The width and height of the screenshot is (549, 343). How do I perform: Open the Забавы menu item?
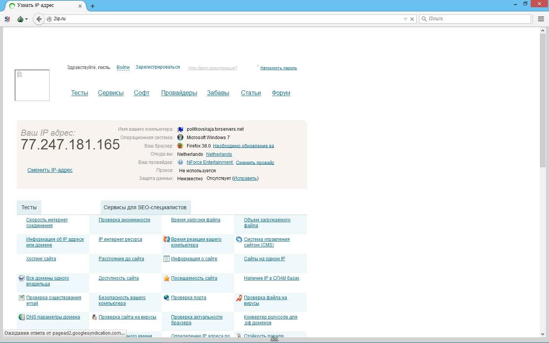click(218, 93)
